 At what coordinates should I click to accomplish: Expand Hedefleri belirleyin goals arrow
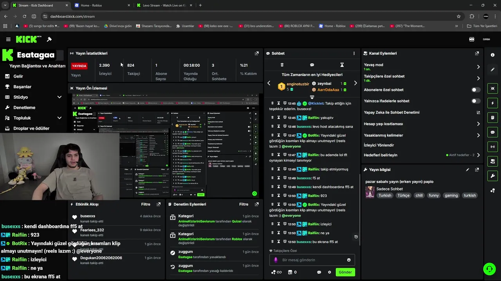478,155
